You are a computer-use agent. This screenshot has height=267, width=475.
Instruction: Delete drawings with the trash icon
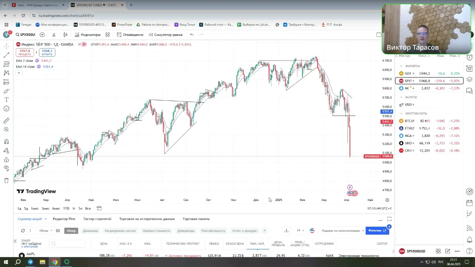click(6, 181)
